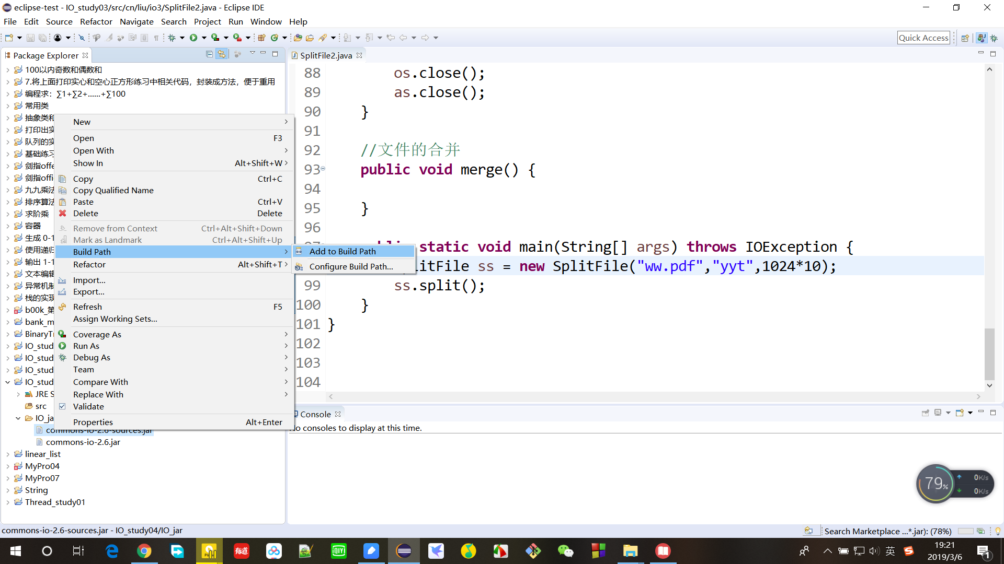Image resolution: width=1004 pixels, height=564 pixels.
Task: Click the New wizard toolbar icon
Action: point(9,38)
